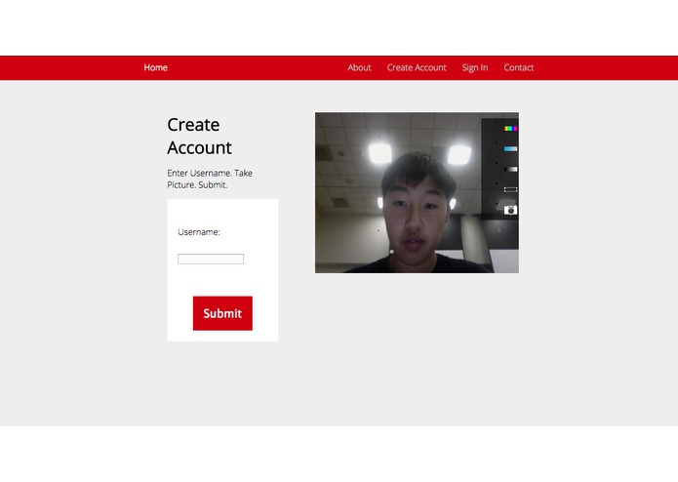Click the webcam video preview
Screen dimensions: 678x482
[417, 193]
